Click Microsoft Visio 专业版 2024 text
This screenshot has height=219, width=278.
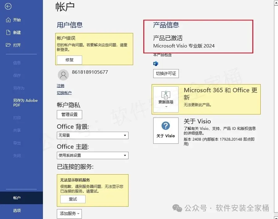pos(184,46)
